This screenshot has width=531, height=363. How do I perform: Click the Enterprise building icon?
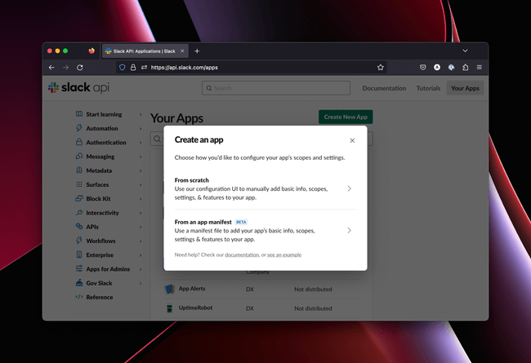79,255
